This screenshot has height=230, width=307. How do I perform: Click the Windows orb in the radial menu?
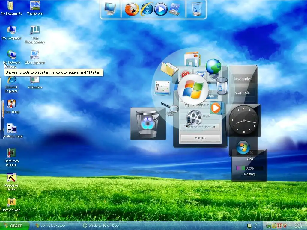click(x=193, y=90)
